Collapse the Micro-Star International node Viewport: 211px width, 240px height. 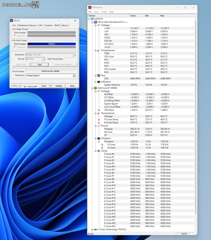point(92,22)
